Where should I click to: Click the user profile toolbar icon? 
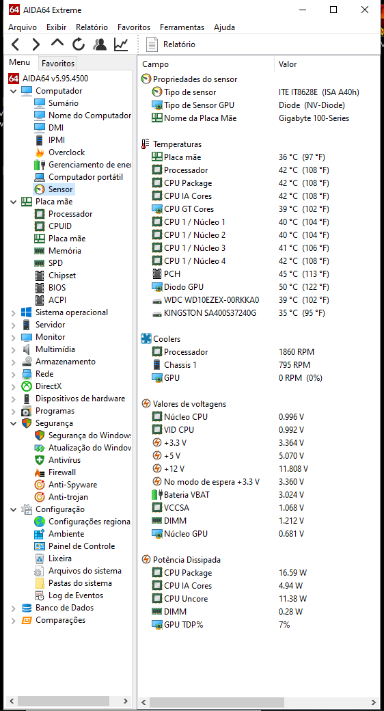click(100, 44)
